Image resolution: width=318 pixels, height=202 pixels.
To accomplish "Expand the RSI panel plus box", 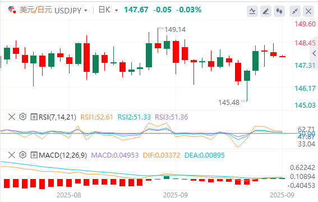I will pyautogui.click(x=34, y=117).
